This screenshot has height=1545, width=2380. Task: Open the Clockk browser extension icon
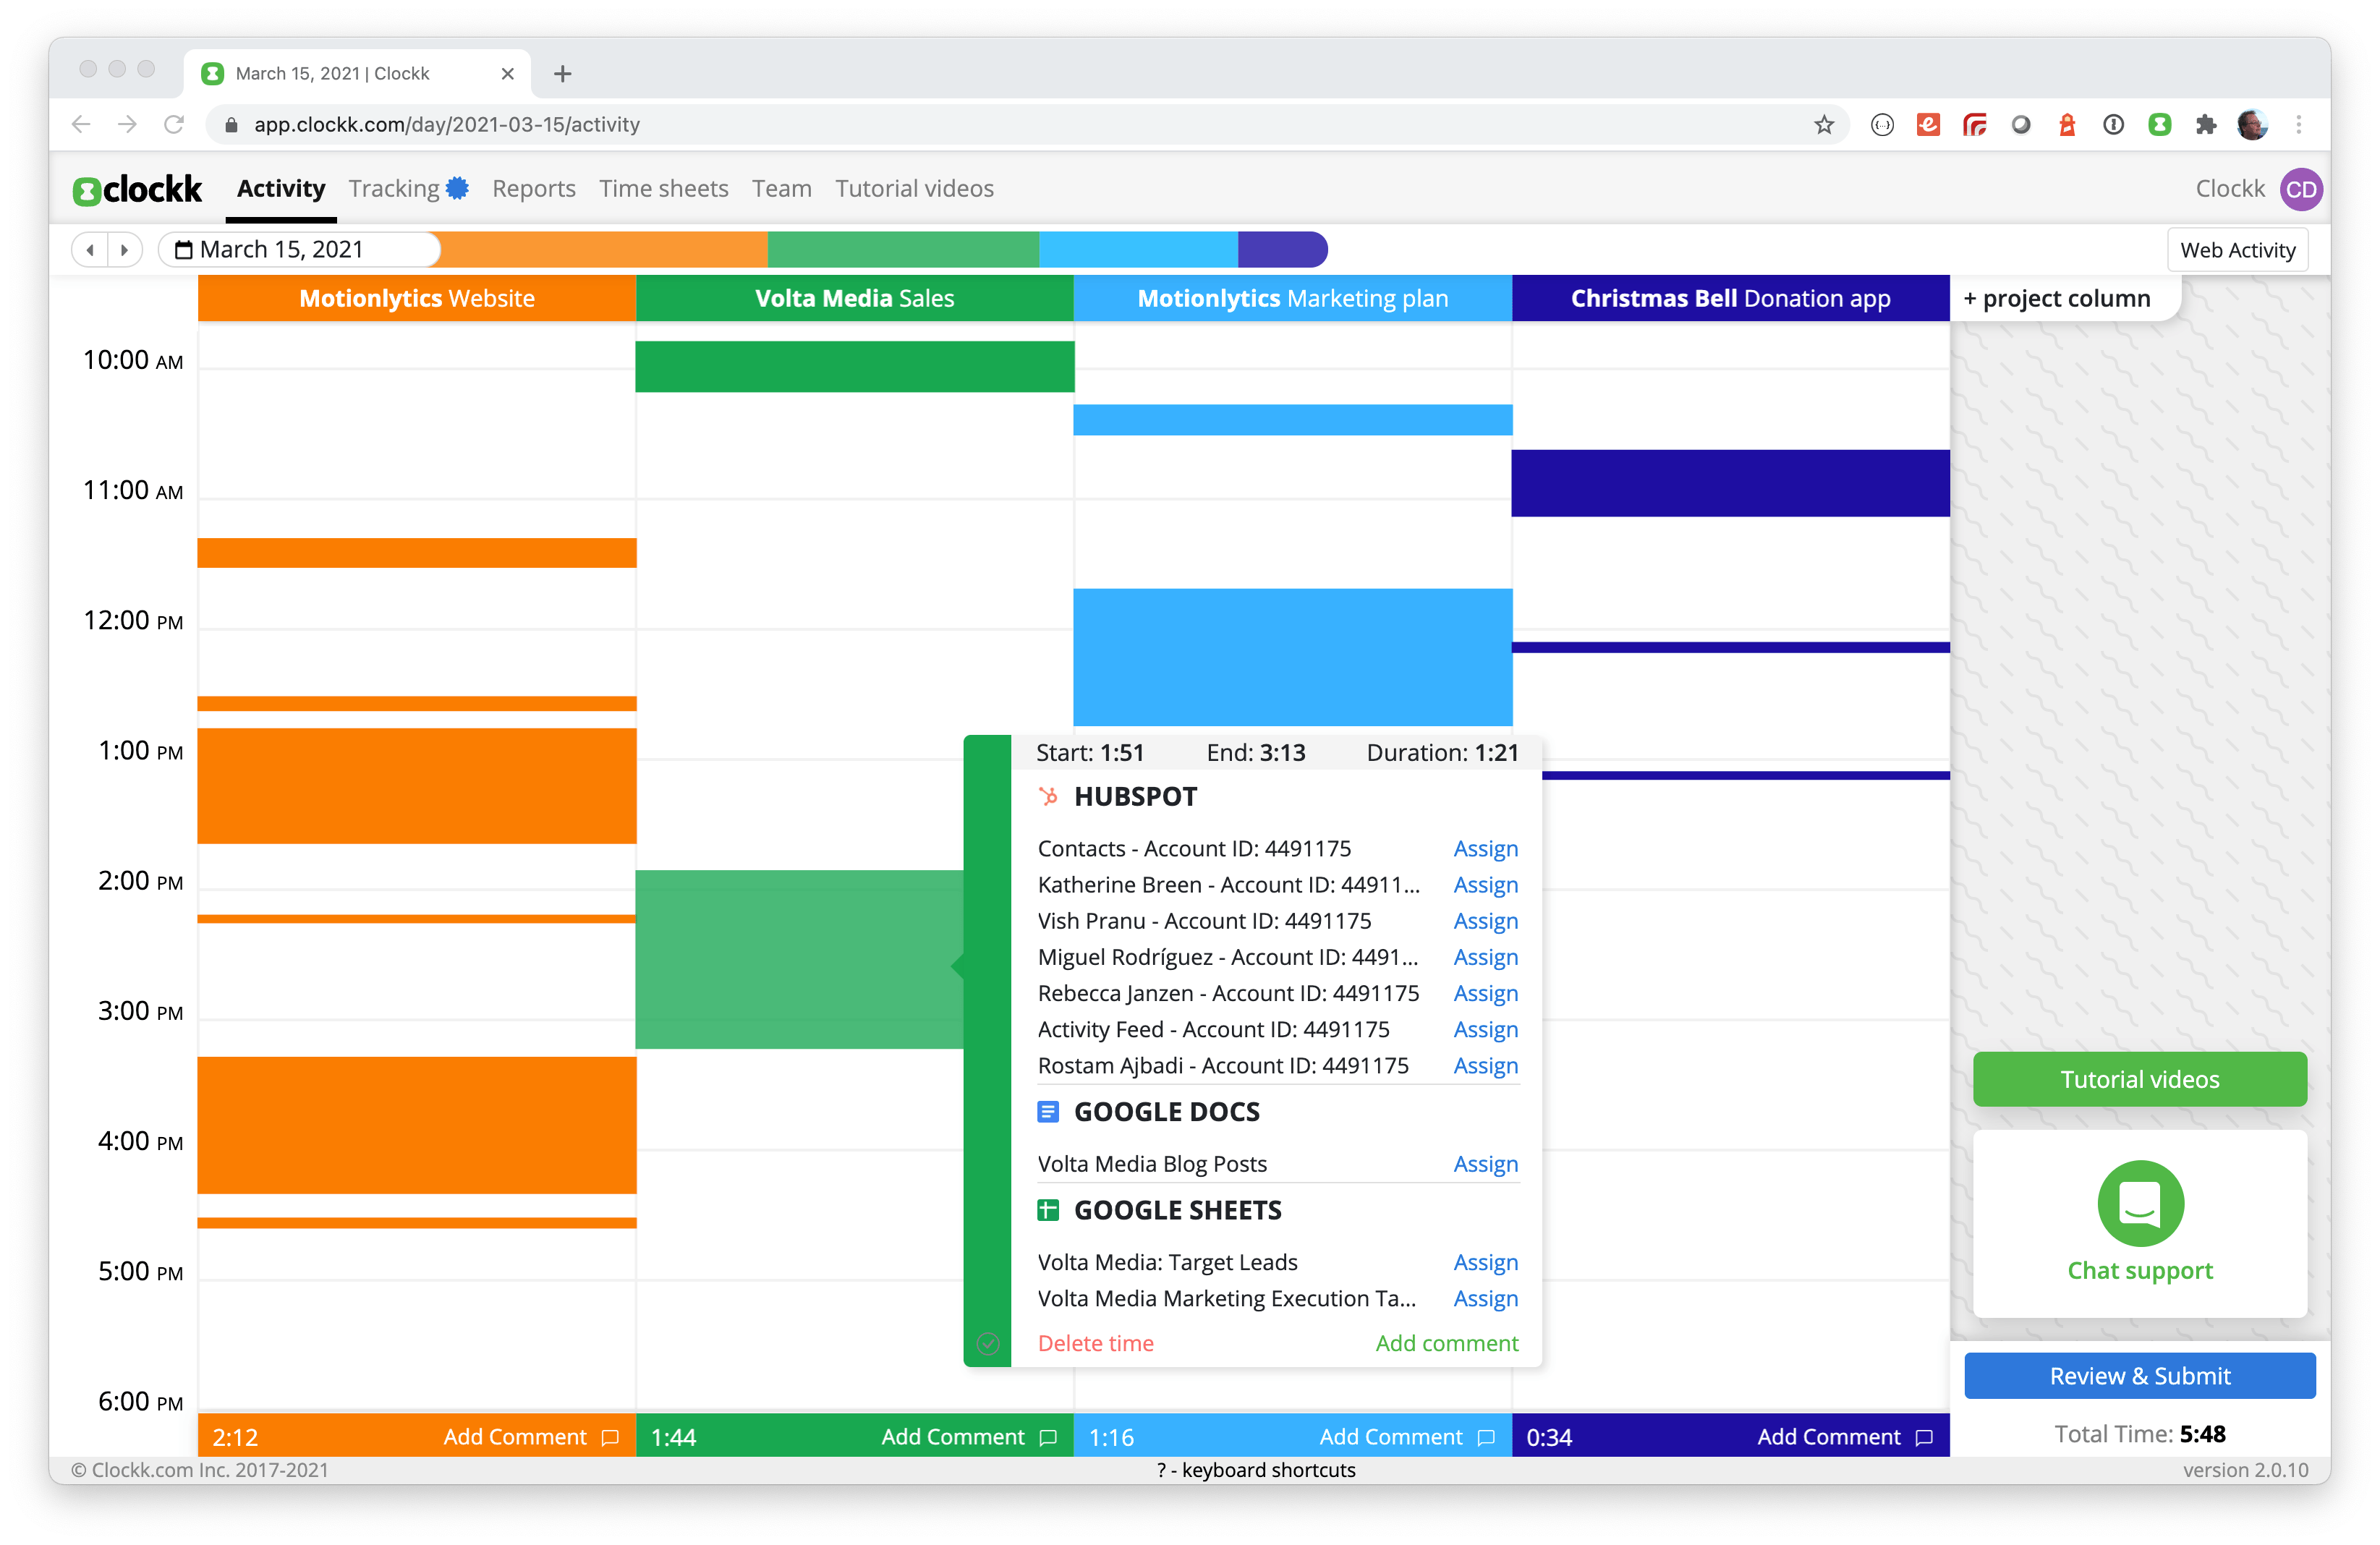tap(2160, 124)
